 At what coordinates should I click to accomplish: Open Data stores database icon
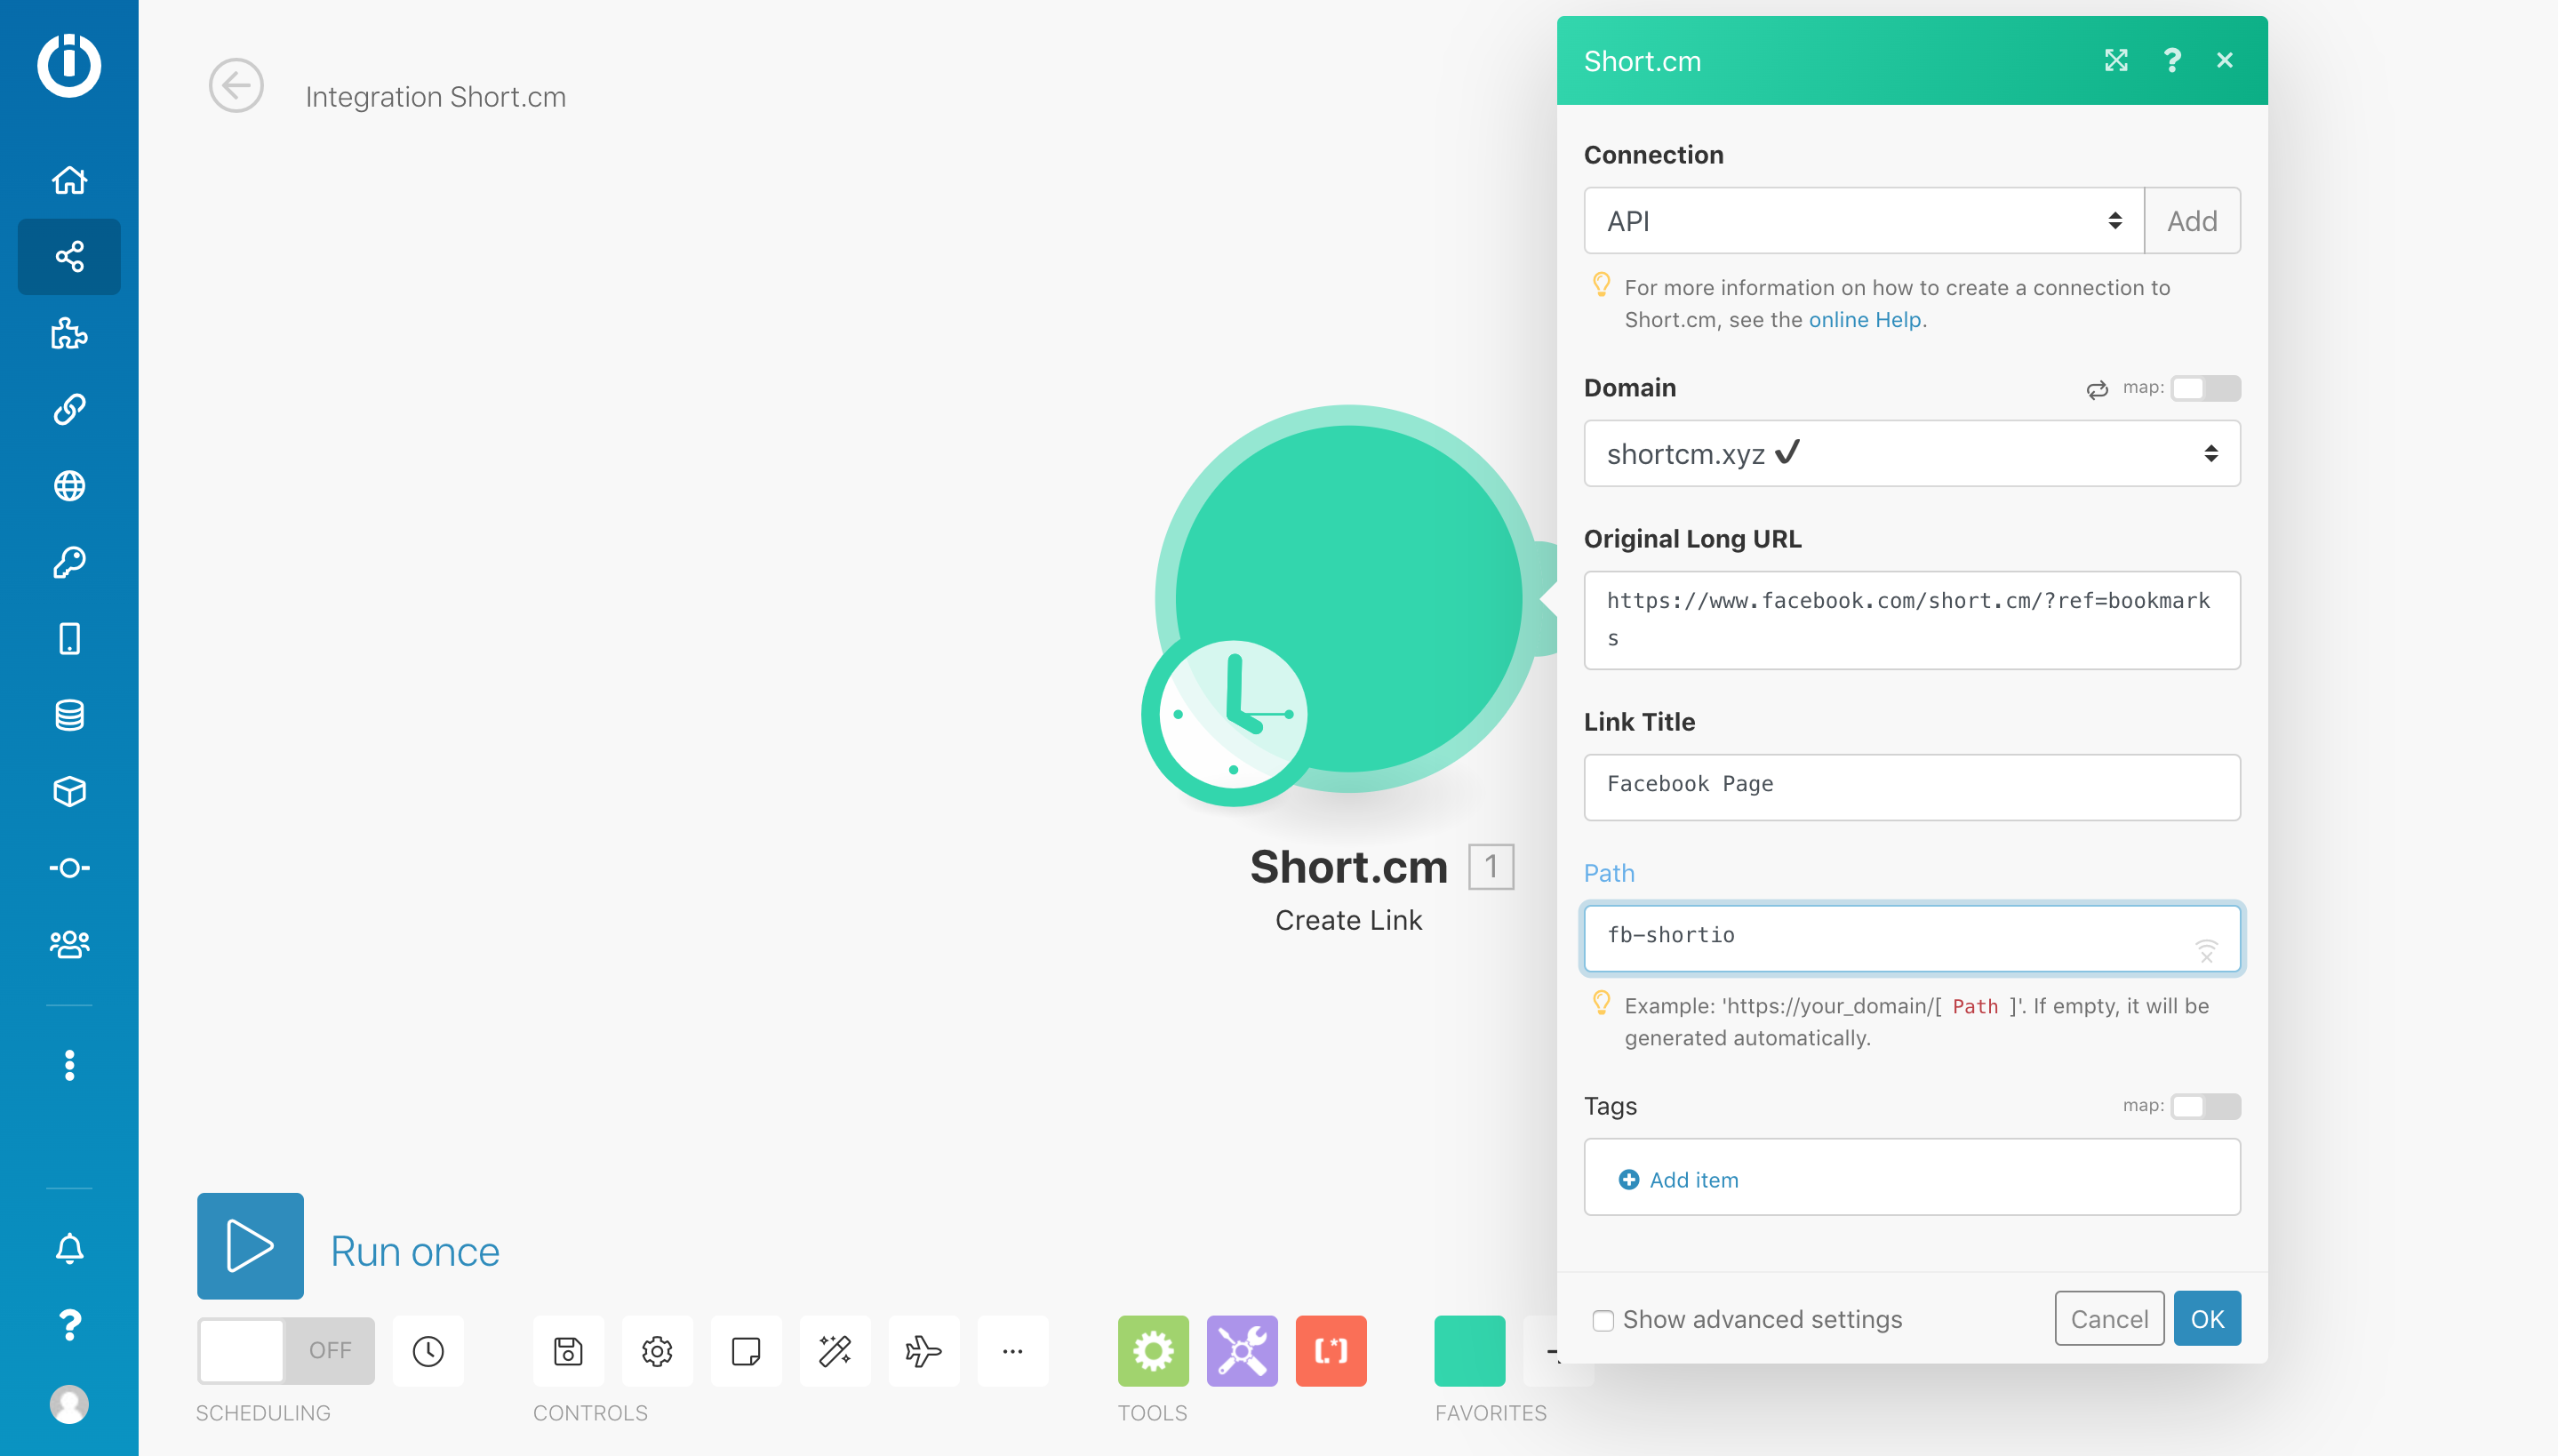tap(69, 715)
